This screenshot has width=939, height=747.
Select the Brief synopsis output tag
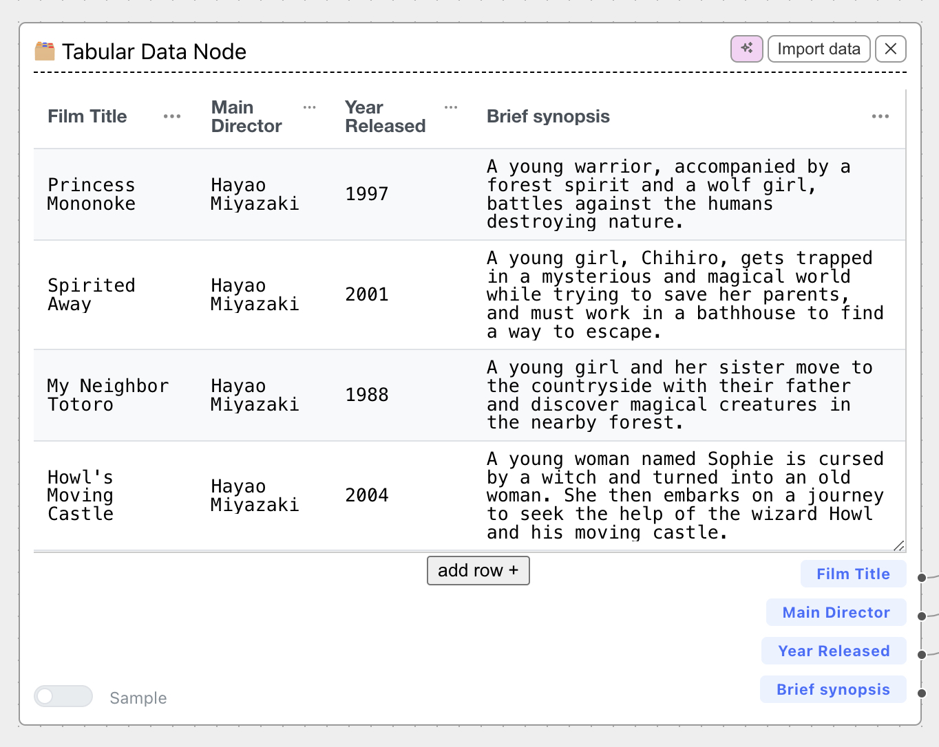(832, 689)
